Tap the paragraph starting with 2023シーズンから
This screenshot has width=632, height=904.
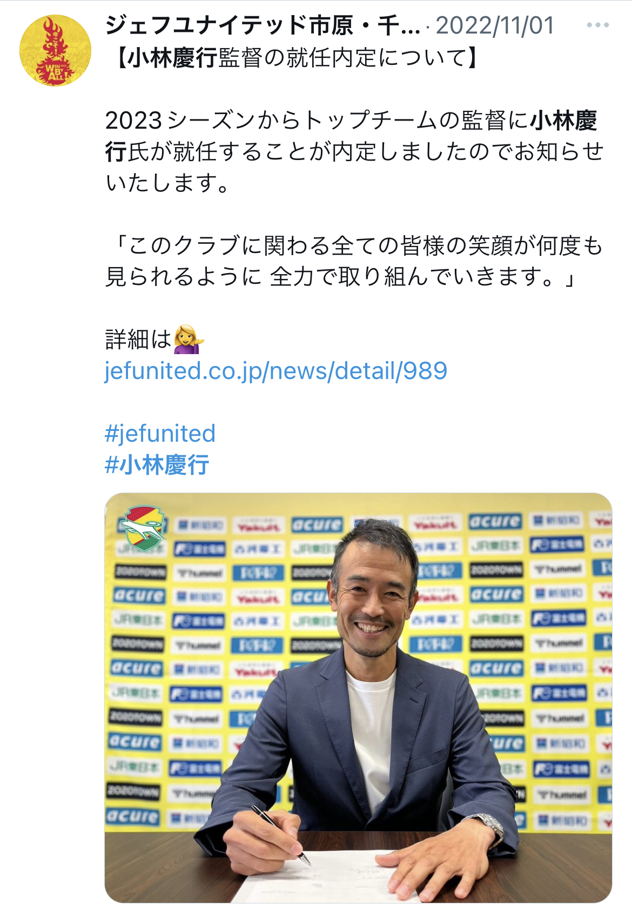point(354,152)
